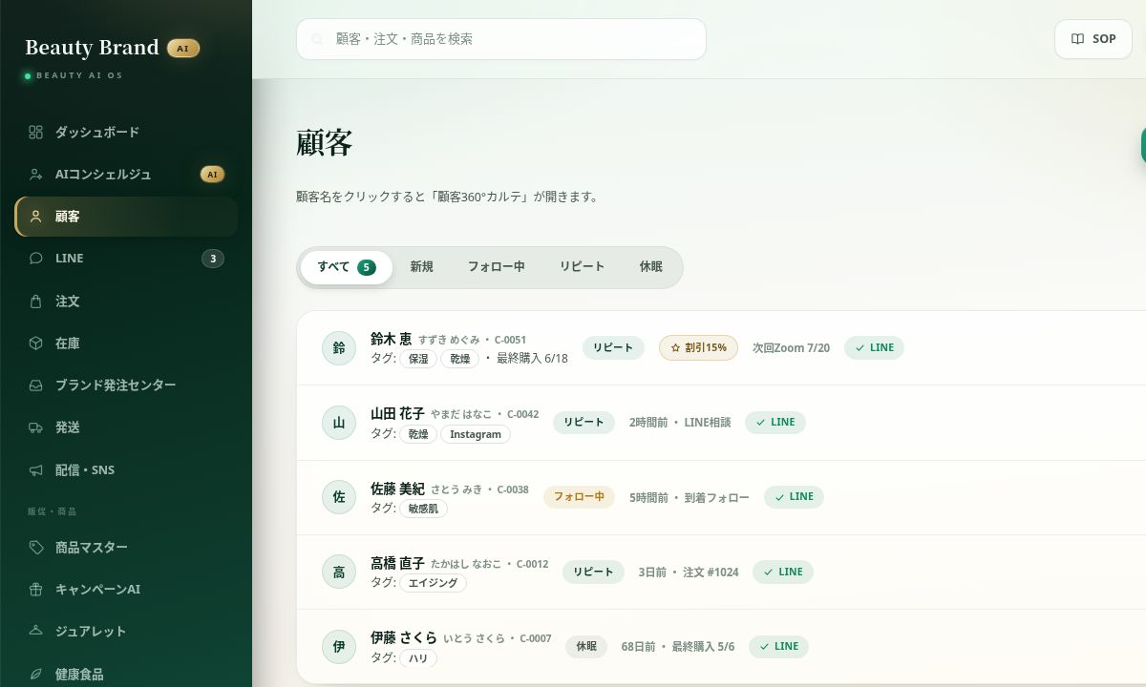Screen dimensions: 1146x687
Task: Click 5時間前・到着フォロー text
Action: coord(690,497)
